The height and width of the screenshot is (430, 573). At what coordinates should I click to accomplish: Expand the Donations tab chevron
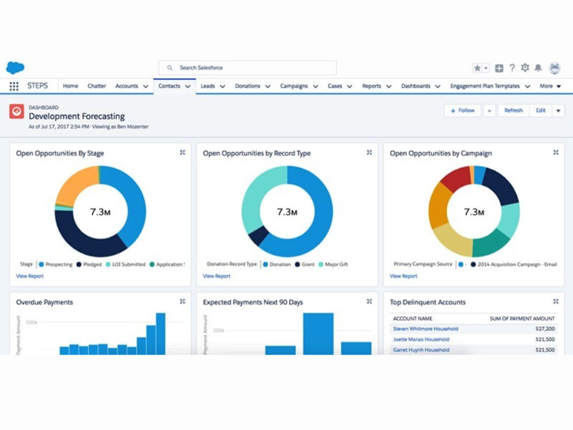click(x=268, y=87)
